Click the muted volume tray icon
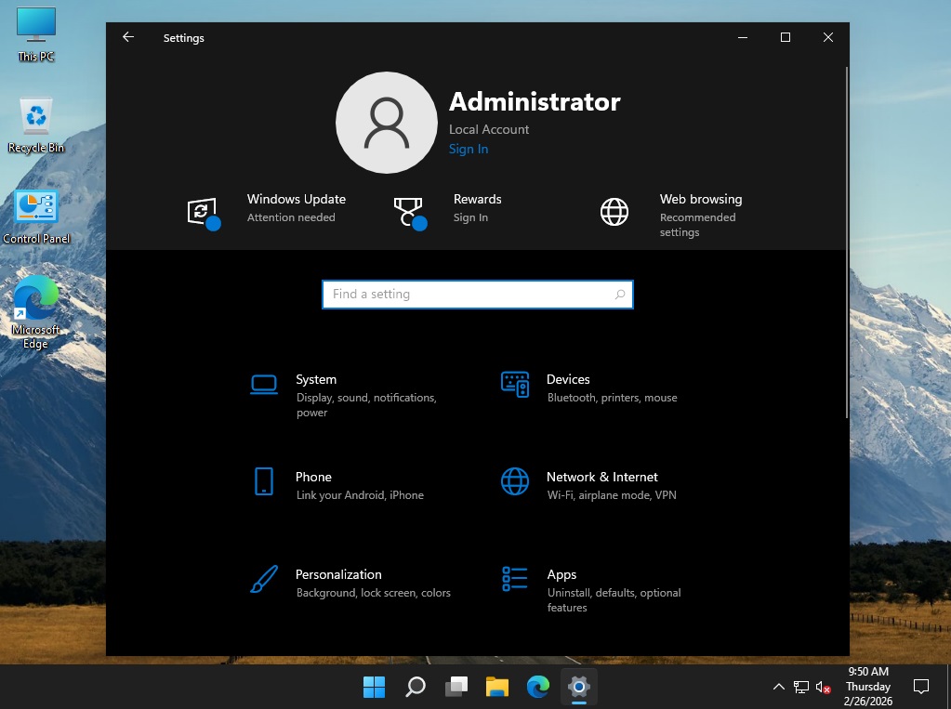Screen dimensions: 951x709 pyautogui.click(x=823, y=688)
